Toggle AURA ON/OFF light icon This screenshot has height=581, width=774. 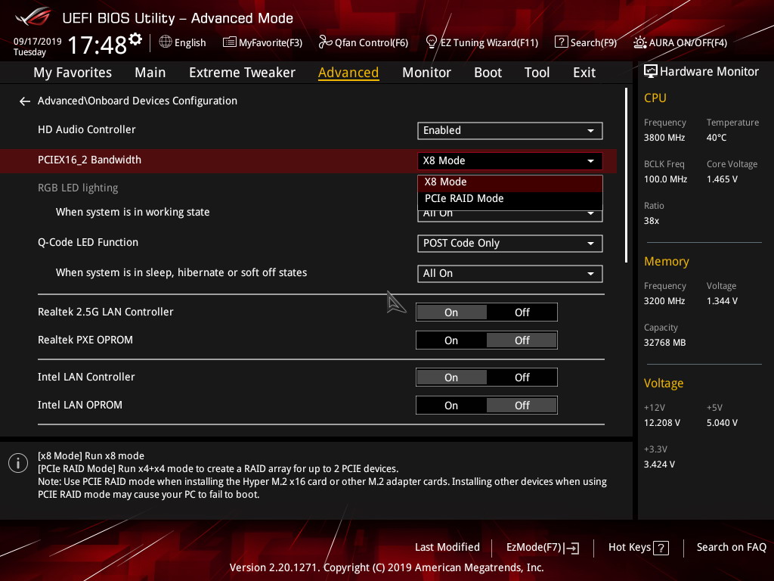pos(639,42)
